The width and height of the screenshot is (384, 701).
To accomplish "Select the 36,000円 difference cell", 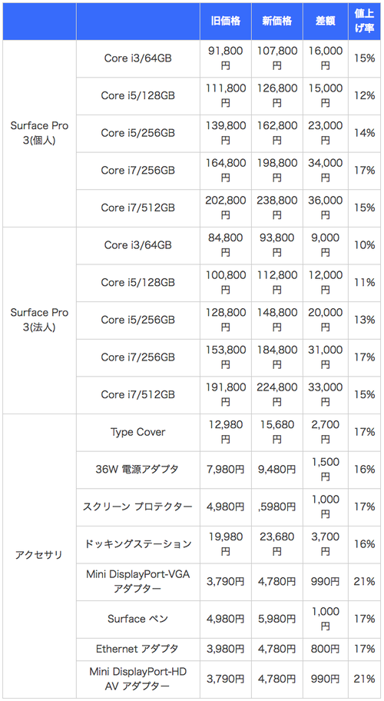I will point(326,208).
